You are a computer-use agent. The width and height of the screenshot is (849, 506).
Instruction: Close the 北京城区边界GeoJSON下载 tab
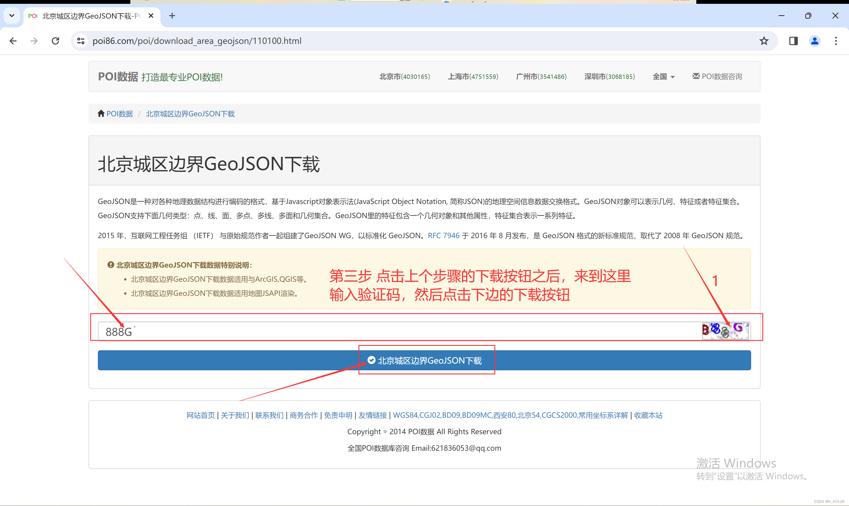pos(151,16)
